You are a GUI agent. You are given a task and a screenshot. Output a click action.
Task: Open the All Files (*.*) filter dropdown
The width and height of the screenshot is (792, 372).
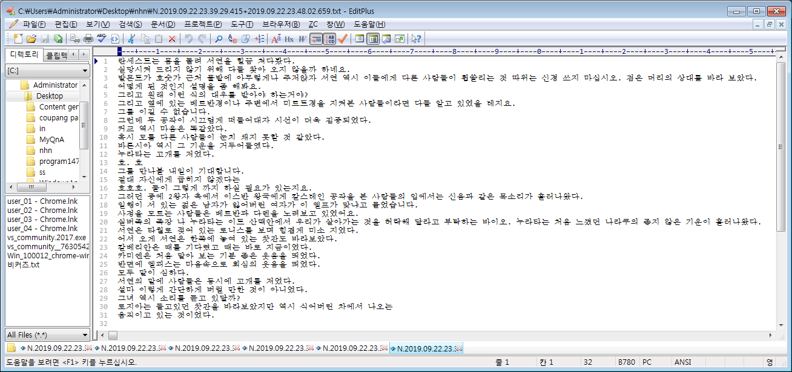click(x=47, y=334)
